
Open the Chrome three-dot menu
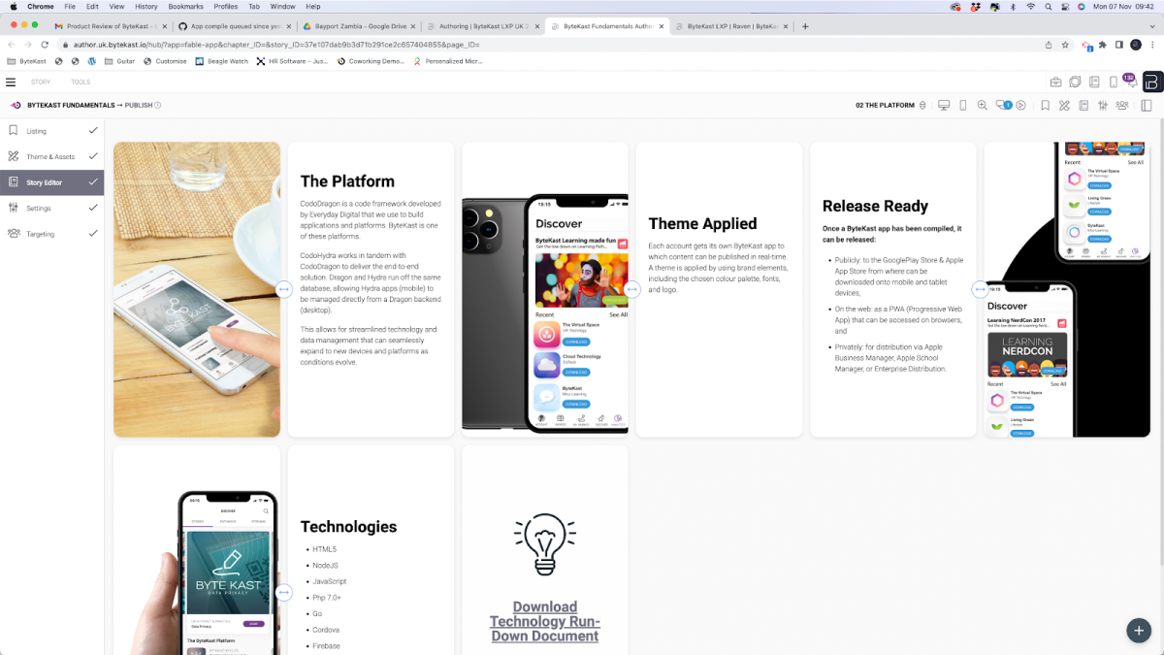point(1152,45)
